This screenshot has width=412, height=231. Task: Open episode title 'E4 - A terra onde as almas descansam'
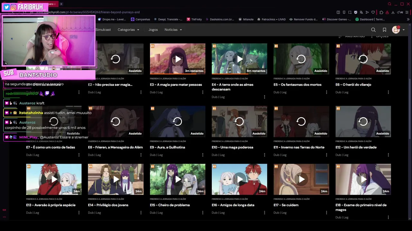pyautogui.click(x=232, y=87)
